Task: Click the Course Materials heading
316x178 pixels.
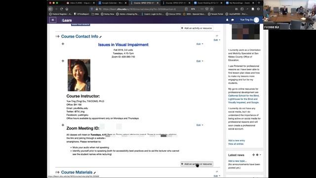Action: coord(77,173)
